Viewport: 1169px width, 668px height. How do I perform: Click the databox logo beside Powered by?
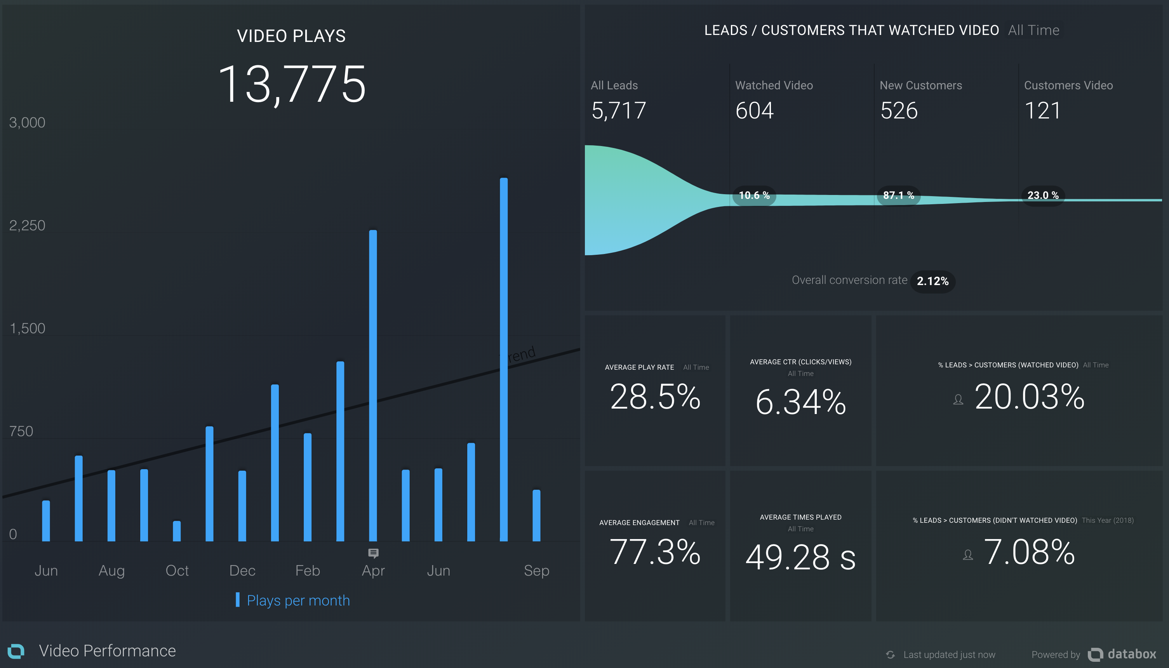(x=1122, y=654)
